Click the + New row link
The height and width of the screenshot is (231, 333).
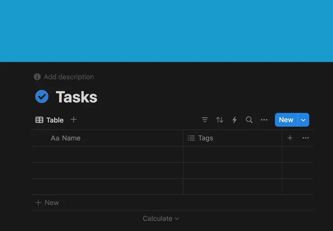[47, 203]
